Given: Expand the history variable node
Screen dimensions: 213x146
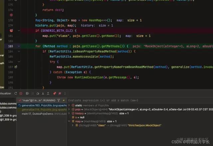Looking at the screenshot, I should click(x=69, y=113).
